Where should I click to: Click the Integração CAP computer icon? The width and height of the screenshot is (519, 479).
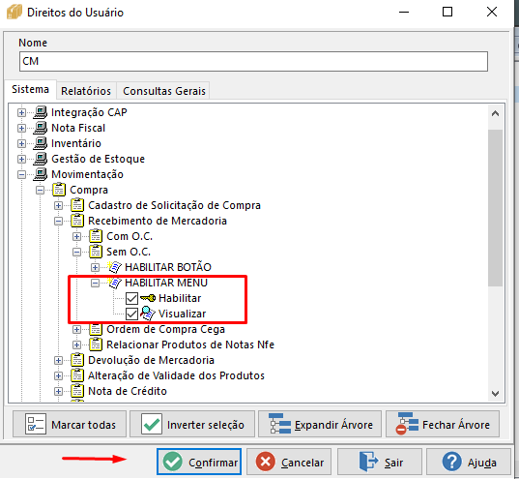tap(41, 112)
